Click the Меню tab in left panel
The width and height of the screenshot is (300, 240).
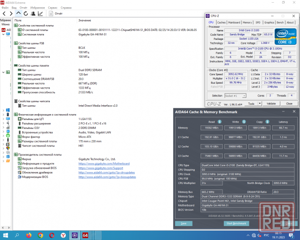(5, 25)
